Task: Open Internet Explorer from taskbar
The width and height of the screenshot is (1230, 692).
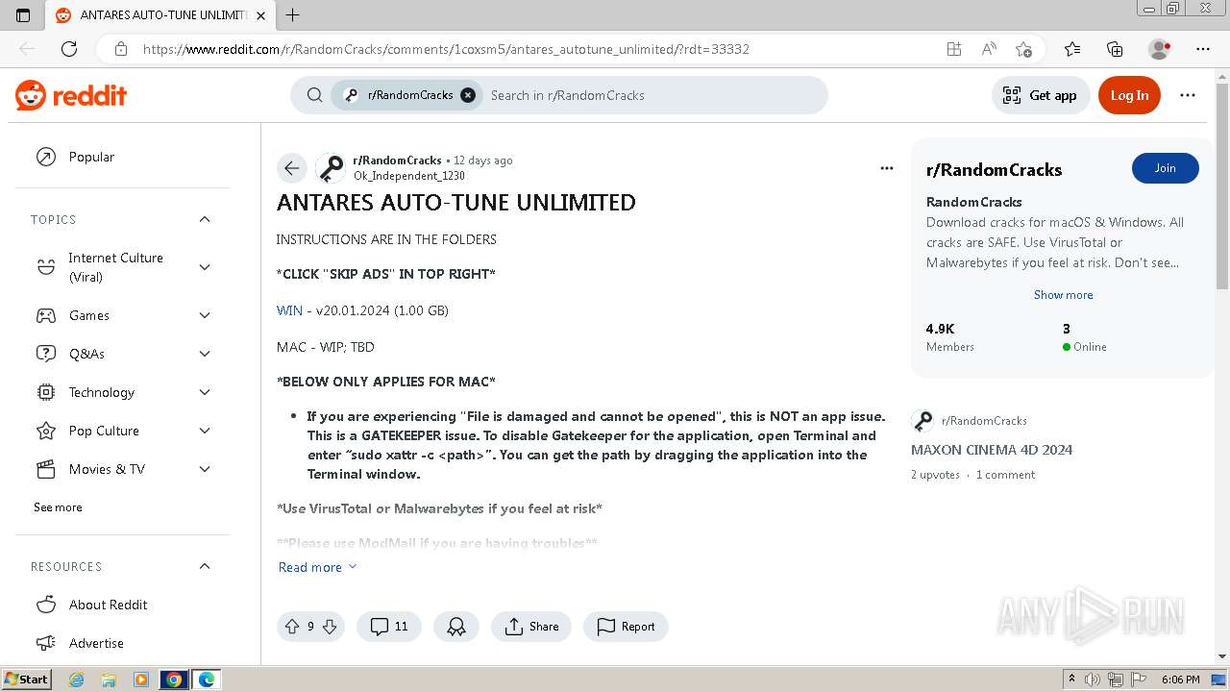Action: (77, 680)
